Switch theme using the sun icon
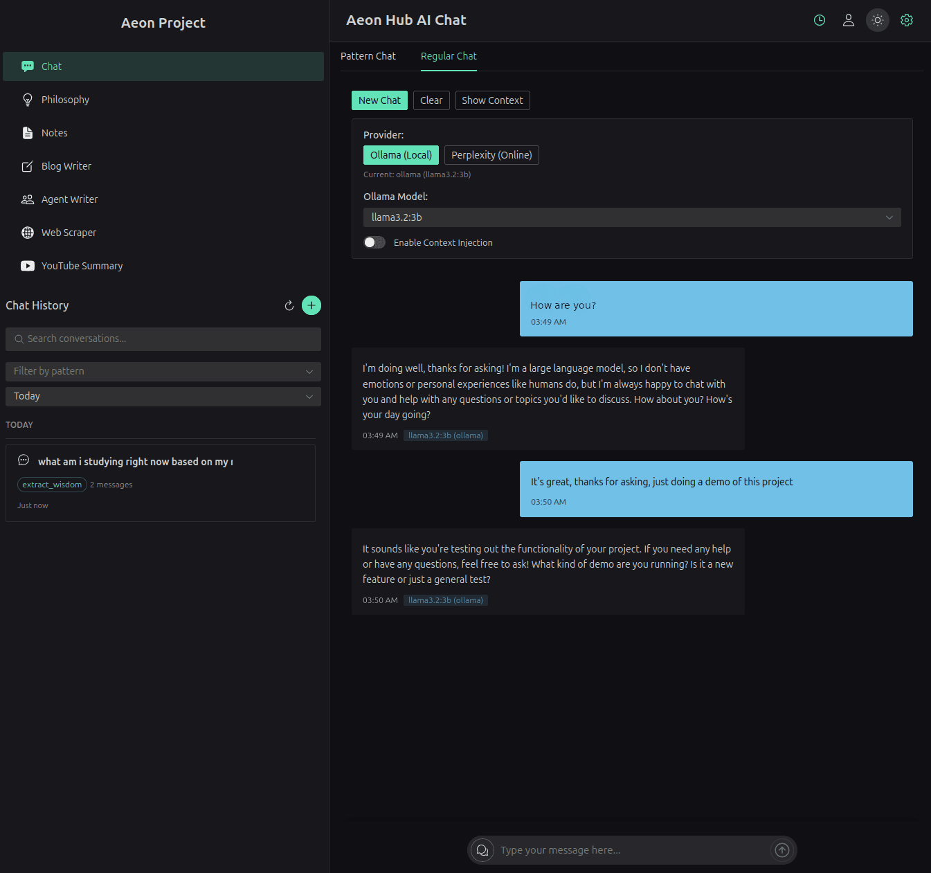The width and height of the screenshot is (931, 873). 877,20
